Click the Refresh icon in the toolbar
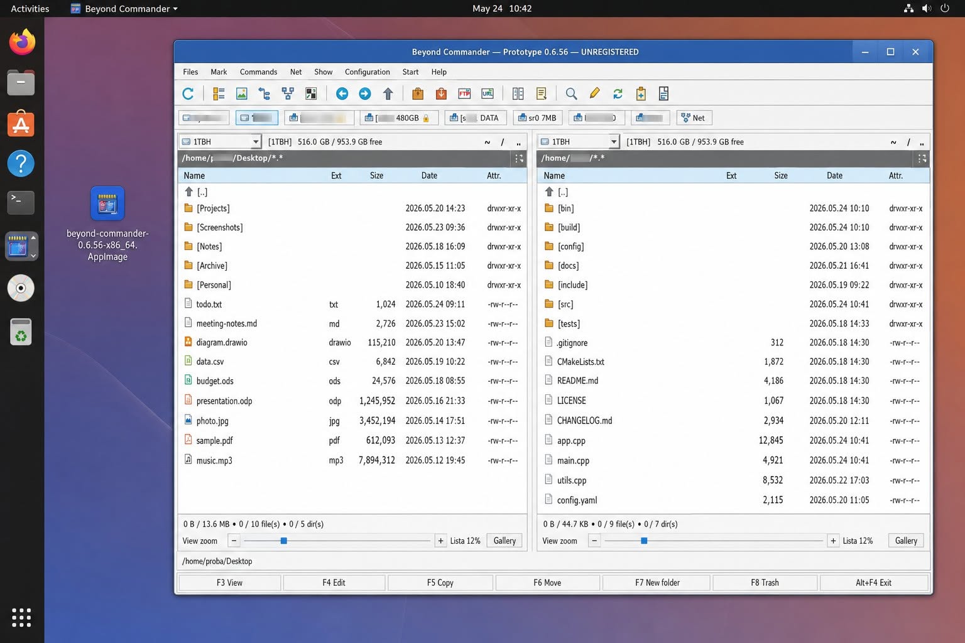965x643 pixels. pos(188,94)
